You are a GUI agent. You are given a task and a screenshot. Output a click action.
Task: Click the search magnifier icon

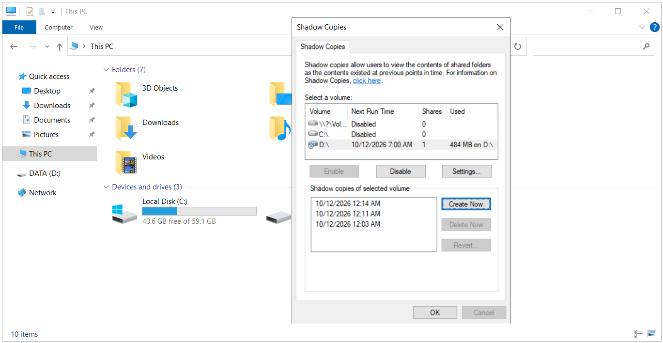coord(646,47)
